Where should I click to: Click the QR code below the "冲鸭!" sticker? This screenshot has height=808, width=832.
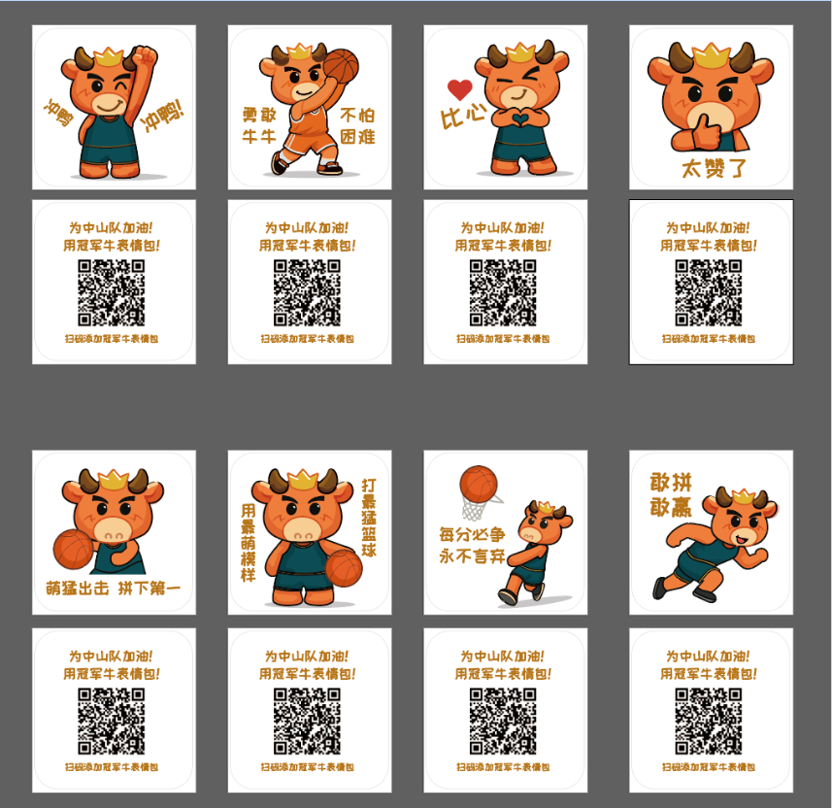tap(112, 292)
